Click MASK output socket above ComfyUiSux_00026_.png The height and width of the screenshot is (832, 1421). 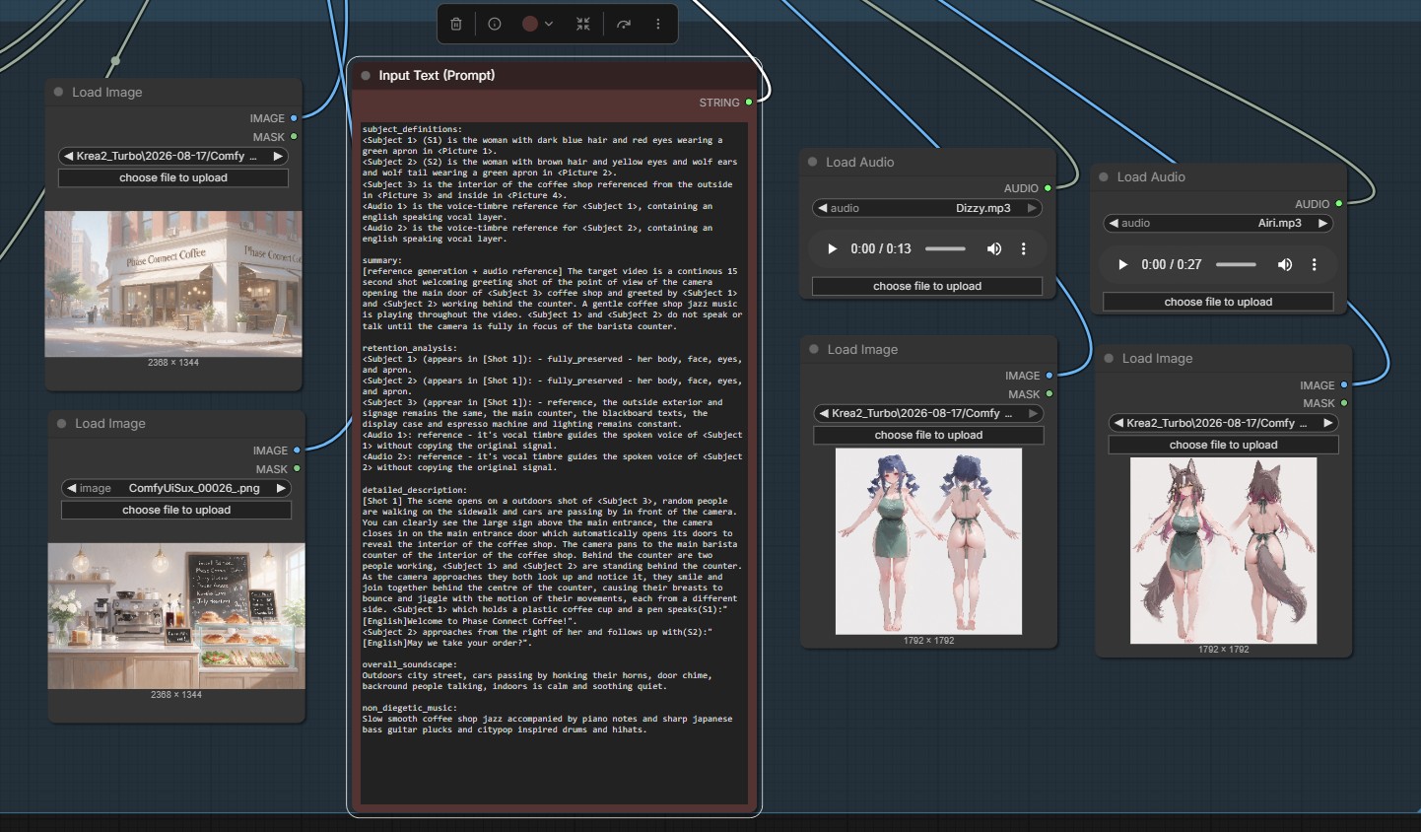(x=297, y=469)
